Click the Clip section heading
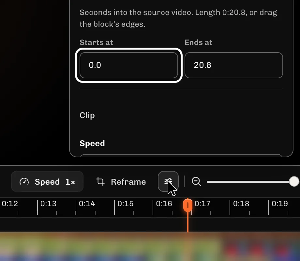 click(x=87, y=115)
